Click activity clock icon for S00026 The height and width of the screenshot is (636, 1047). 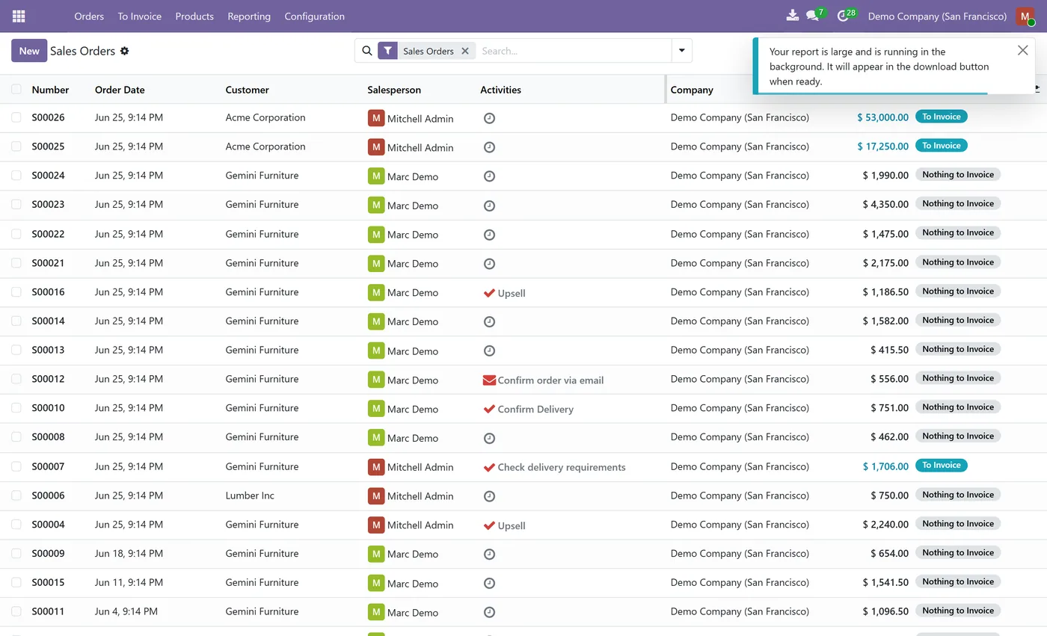point(489,118)
